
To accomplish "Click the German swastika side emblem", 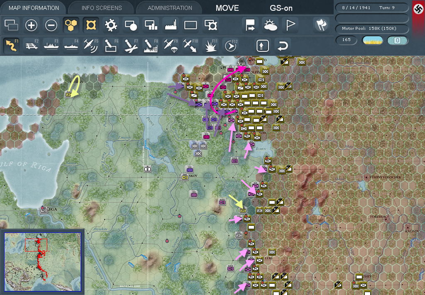I will [418, 10].
